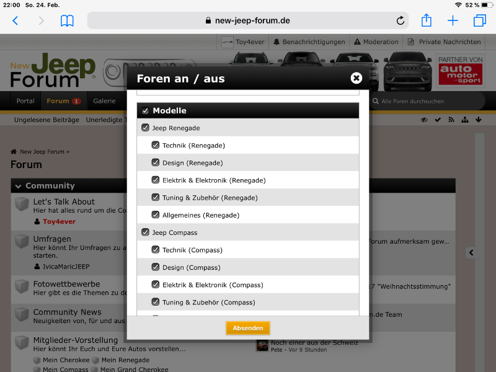Open the Safari share sheet
The height and width of the screenshot is (372, 496).
click(x=427, y=20)
